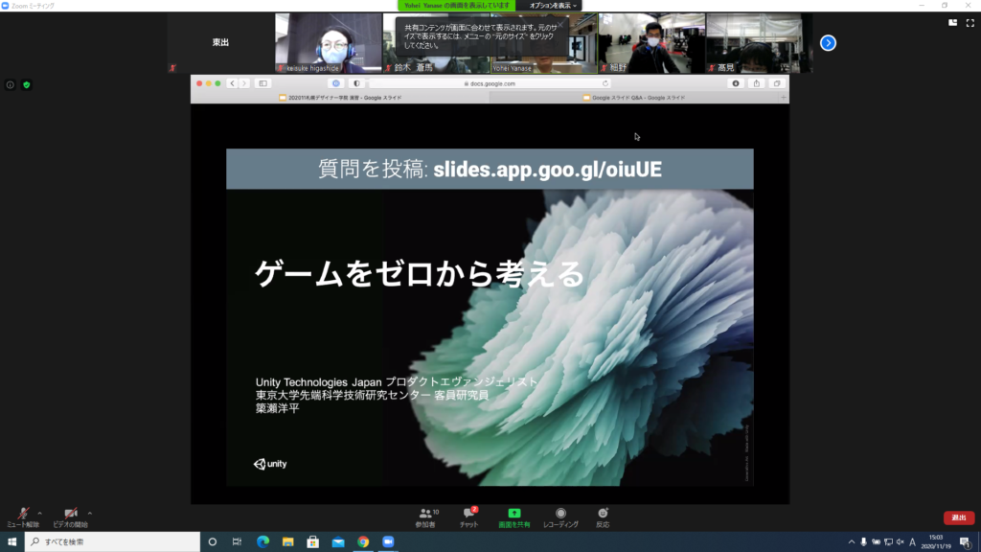
Task: Click the Safari share icon
Action: 757,83
